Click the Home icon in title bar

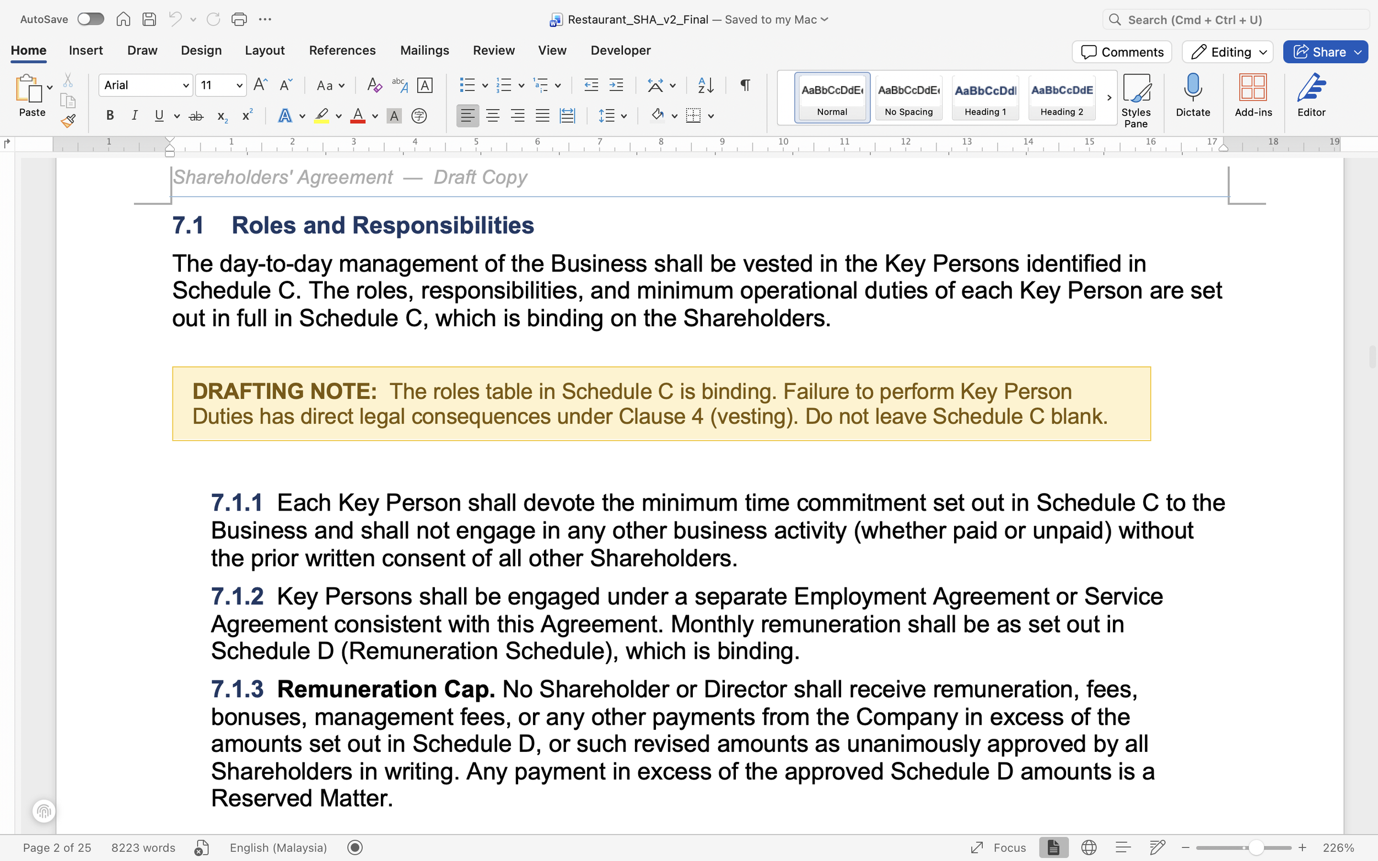(x=123, y=19)
